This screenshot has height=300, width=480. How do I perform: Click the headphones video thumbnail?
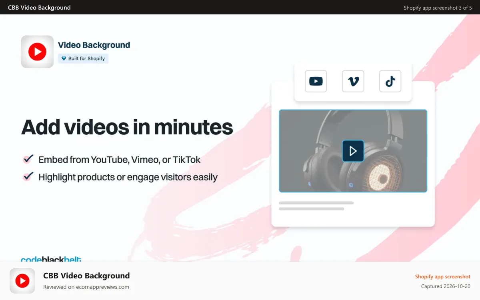point(353,151)
